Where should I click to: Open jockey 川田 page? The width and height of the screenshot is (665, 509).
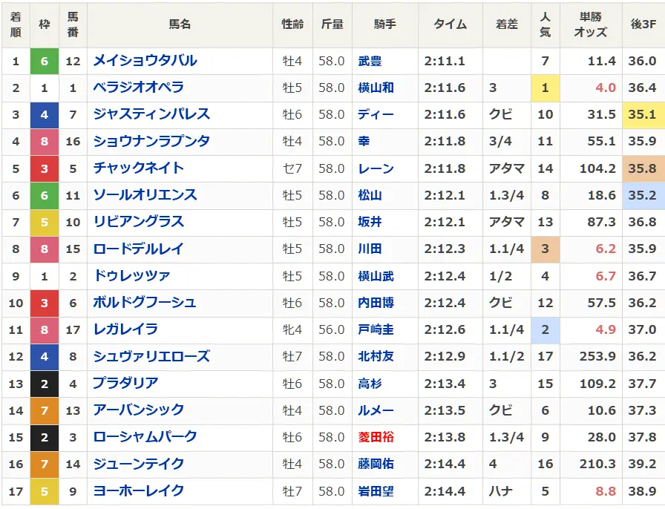point(370,249)
